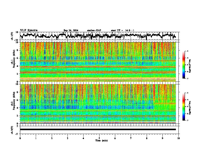The image size is (201, 155).
Task: Click time axis tick label "6"
Action: pos(115,138)
